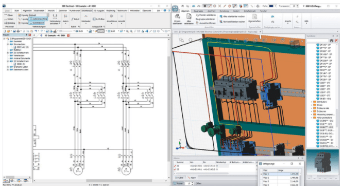The image size is (342, 189).
Task: Click Fenster selektieren button
Action: click(206, 15)
